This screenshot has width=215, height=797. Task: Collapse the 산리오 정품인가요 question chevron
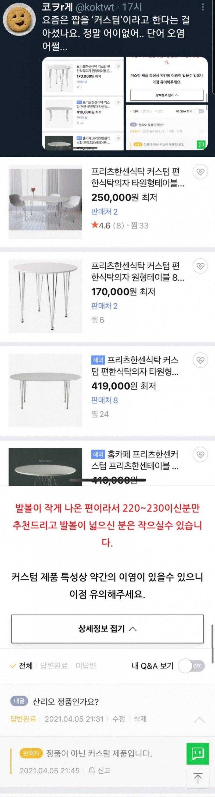point(199,720)
